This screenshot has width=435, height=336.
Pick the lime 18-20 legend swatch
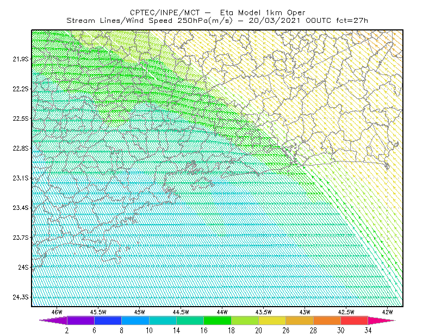(x=245, y=320)
